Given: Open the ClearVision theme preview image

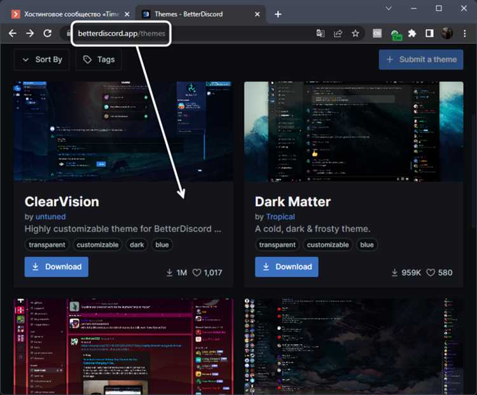Looking at the screenshot, I should [123, 132].
